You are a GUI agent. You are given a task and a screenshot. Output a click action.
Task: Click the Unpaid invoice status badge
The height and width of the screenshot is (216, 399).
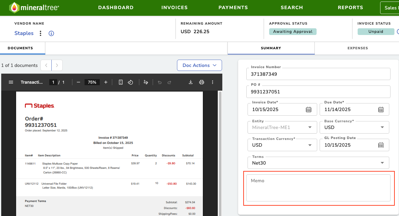click(376, 32)
